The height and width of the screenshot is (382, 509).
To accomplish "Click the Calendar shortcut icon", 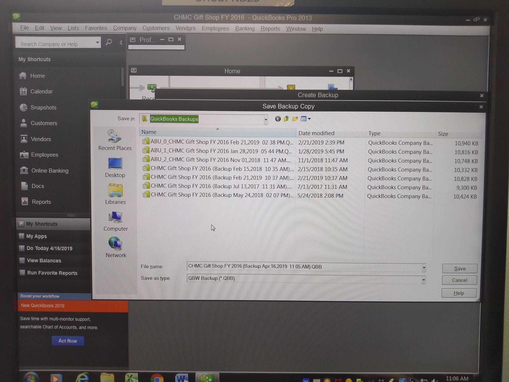I will (x=23, y=91).
